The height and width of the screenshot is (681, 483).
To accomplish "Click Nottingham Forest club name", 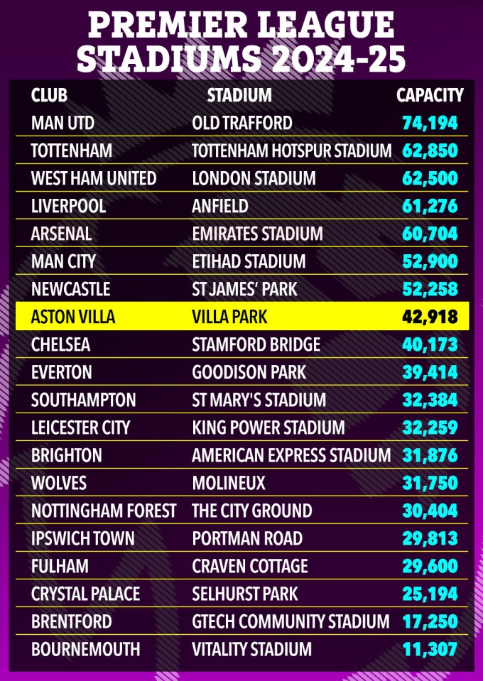I will [x=104, y=511].
